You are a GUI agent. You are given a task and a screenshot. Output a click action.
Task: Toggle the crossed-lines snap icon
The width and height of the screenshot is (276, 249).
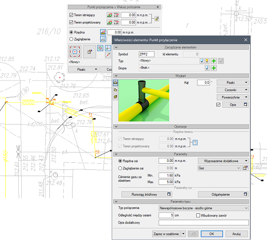[x=100, y=48]
